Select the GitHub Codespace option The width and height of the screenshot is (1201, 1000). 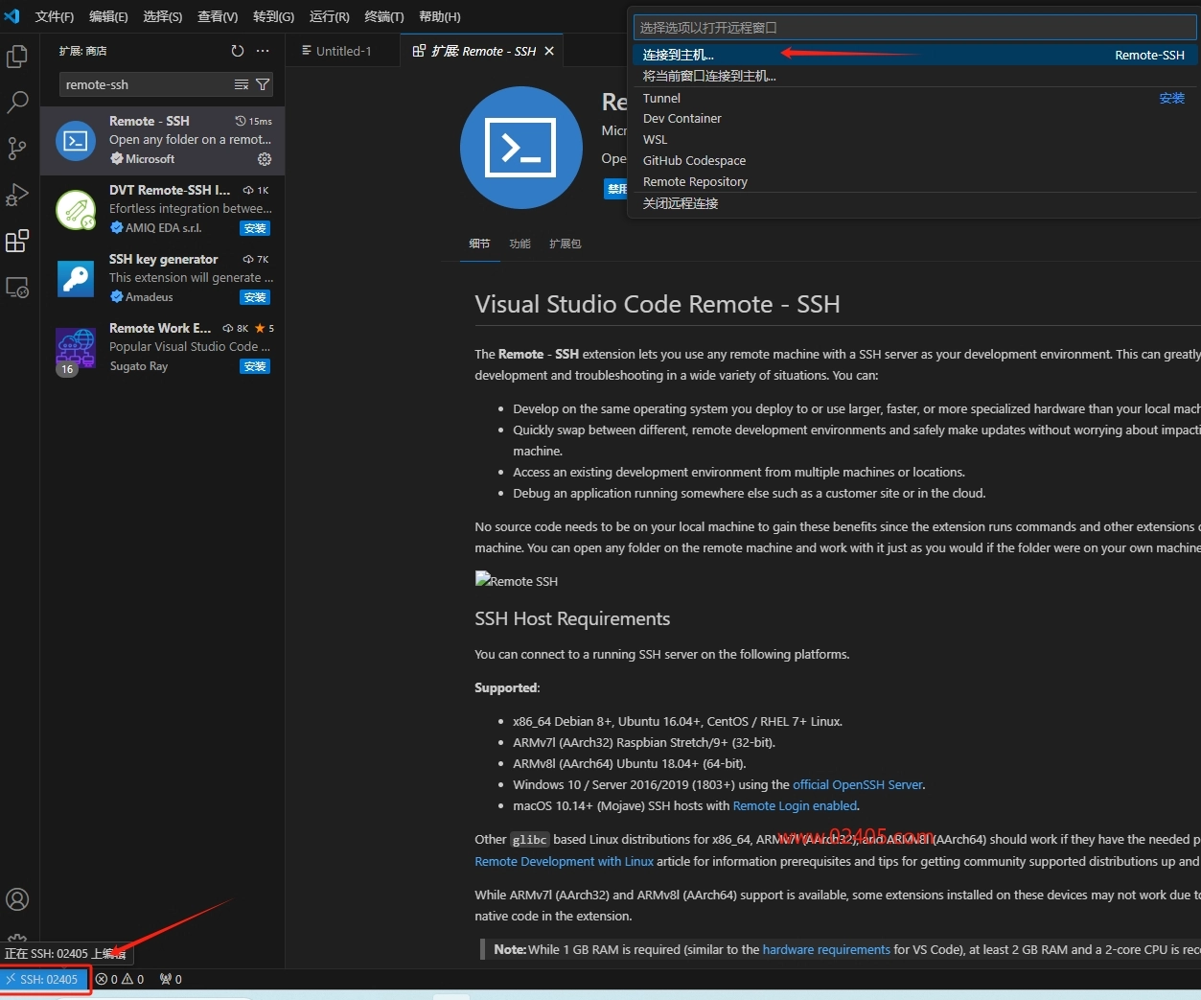913,160
